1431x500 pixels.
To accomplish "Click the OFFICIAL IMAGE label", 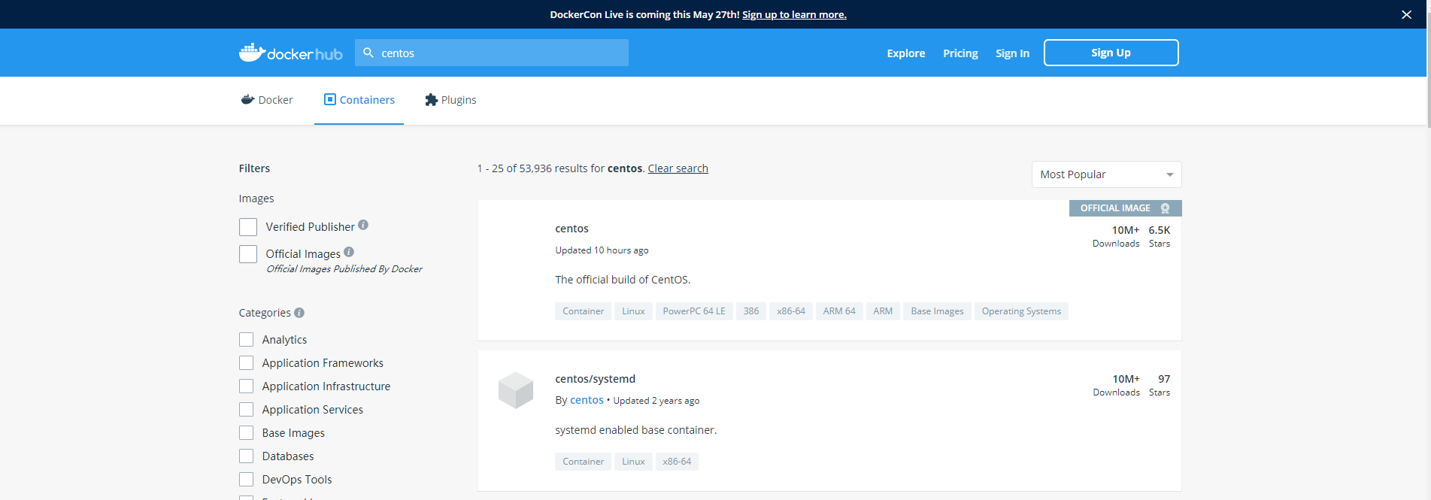I will (1115, 208).
